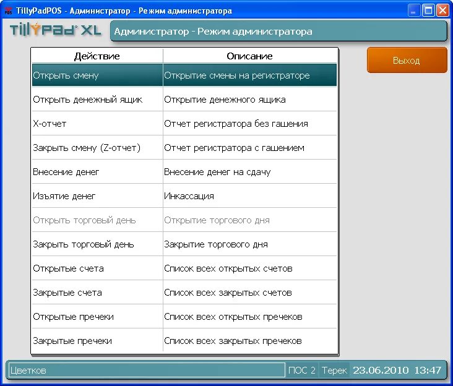The image size is (453, 386).
Task: Open the Закрытые счета list
Action: pyautogui.click(x=97, y=292)
